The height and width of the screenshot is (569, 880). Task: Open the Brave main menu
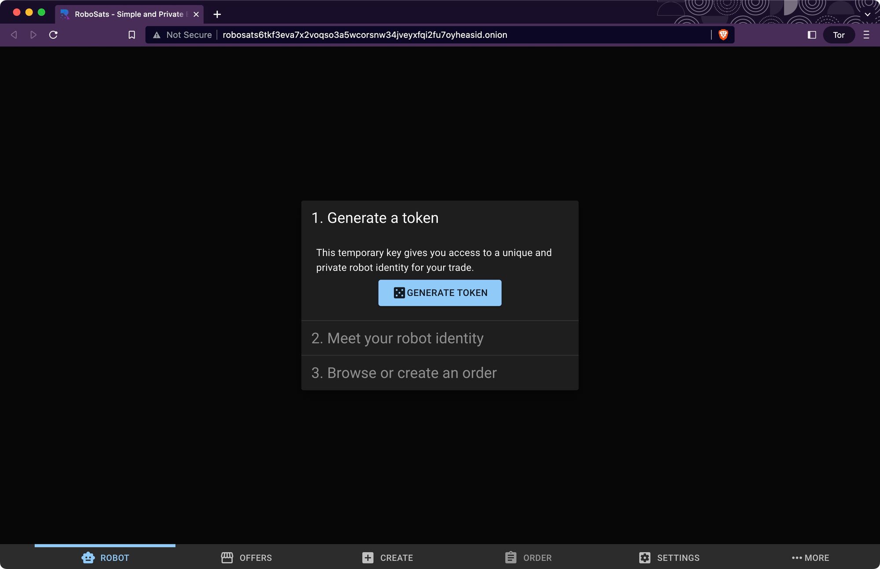[866, 35]
